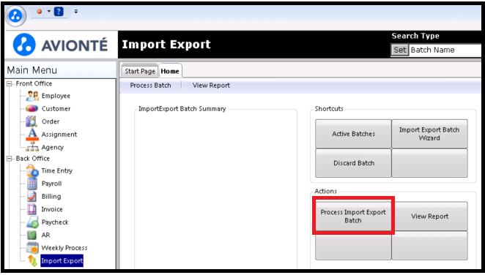
Task: Click the Back Office tree label
Action: click(x=33, y=159)
